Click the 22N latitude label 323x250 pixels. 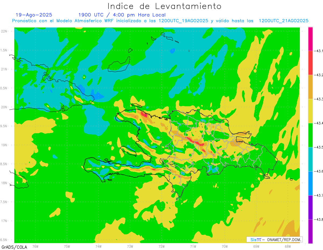(x=4, y=31)
